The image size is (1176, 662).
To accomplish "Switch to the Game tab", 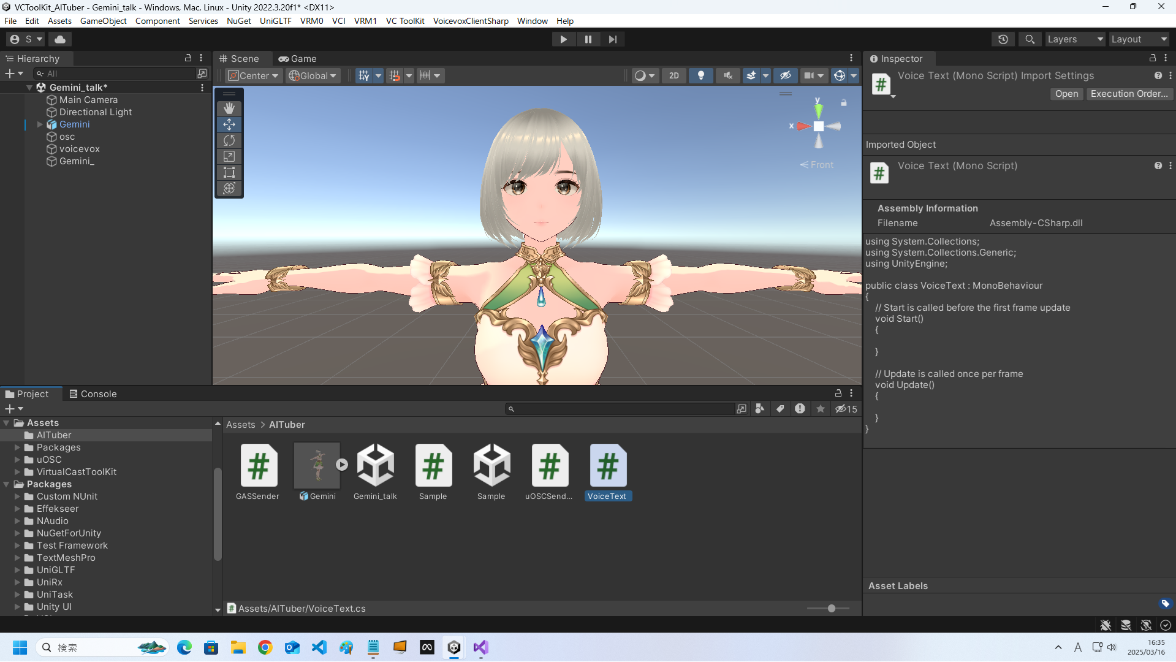I will click(x=297, y=59).
